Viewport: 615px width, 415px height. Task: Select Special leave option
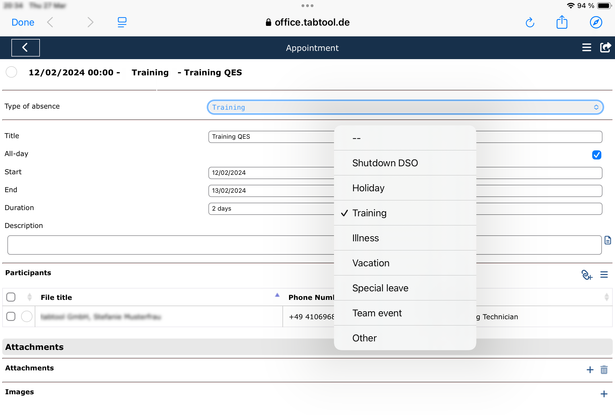(x=380, y=288)
